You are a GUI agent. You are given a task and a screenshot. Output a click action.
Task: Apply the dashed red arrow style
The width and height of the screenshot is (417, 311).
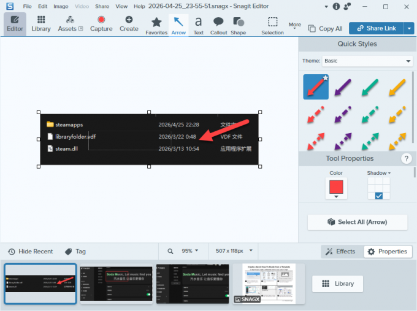(316, 114)
